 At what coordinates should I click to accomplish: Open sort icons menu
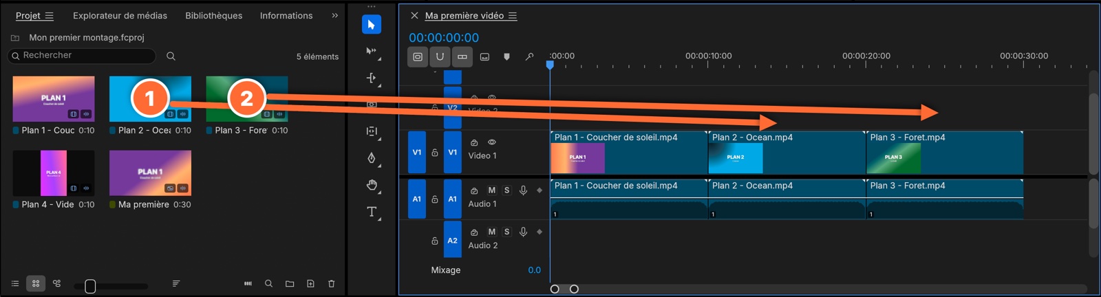(176, 283)
